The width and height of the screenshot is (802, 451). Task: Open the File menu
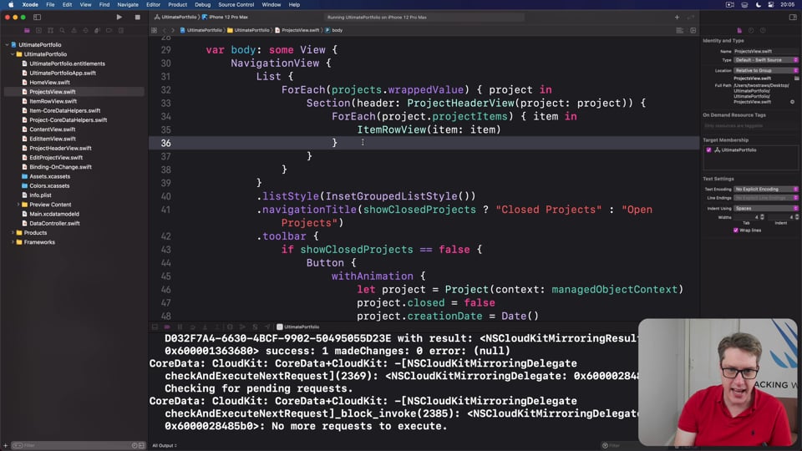(50, 5)
